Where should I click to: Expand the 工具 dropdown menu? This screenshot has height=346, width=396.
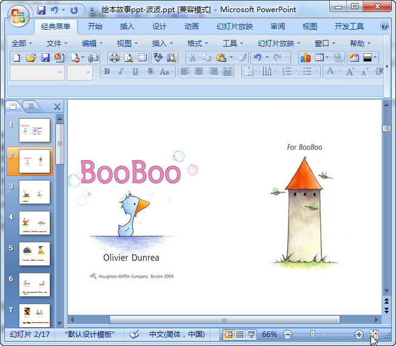tap(233, 44)
